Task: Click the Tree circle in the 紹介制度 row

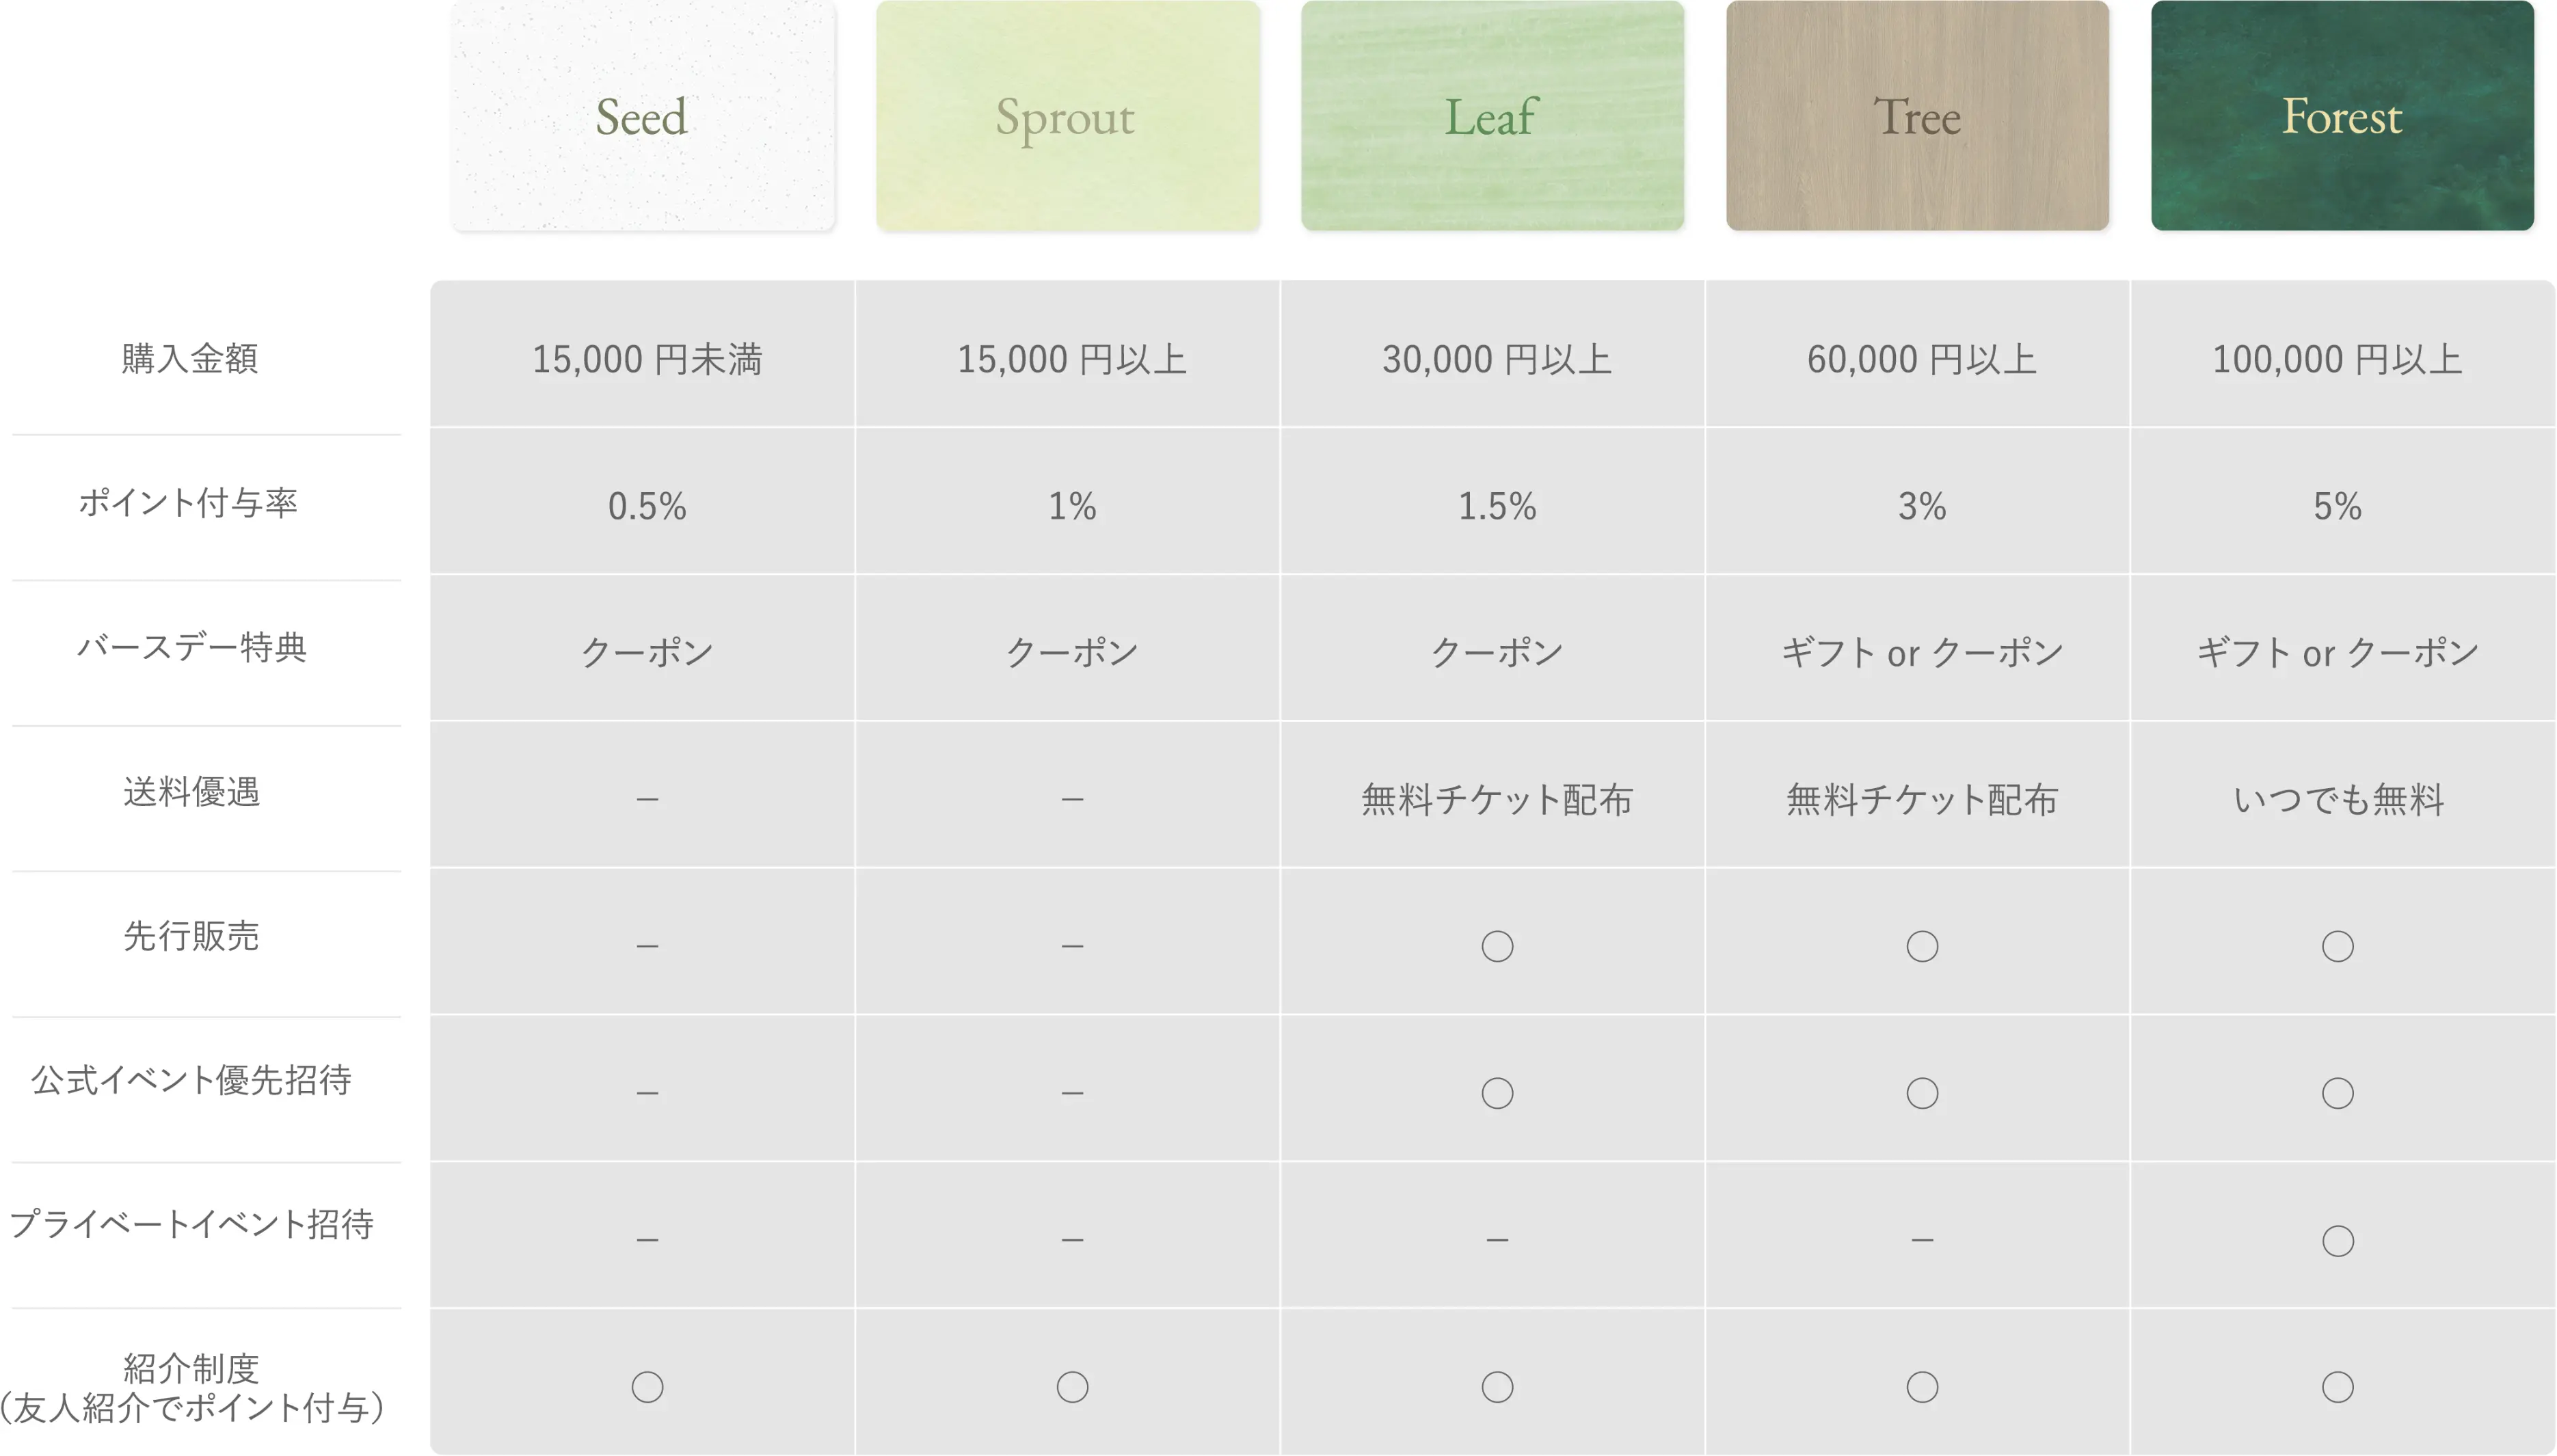Action: 1922,1387
